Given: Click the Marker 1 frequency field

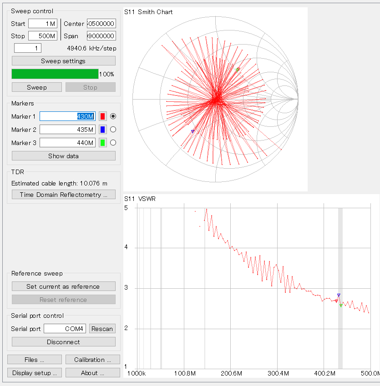Looking at the screenshot, I should (x=67, y=116).
